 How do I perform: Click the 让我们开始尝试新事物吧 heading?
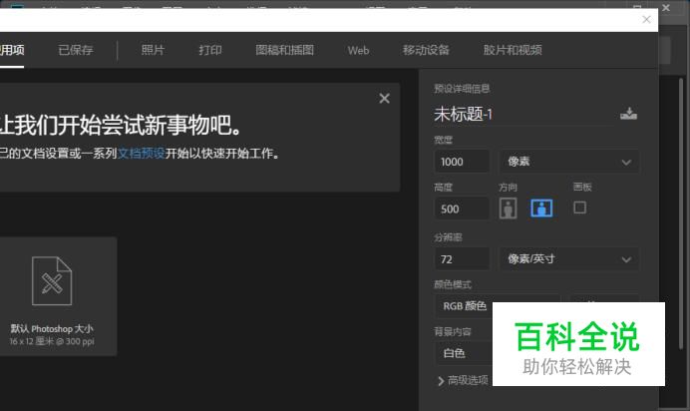(121, 125)
